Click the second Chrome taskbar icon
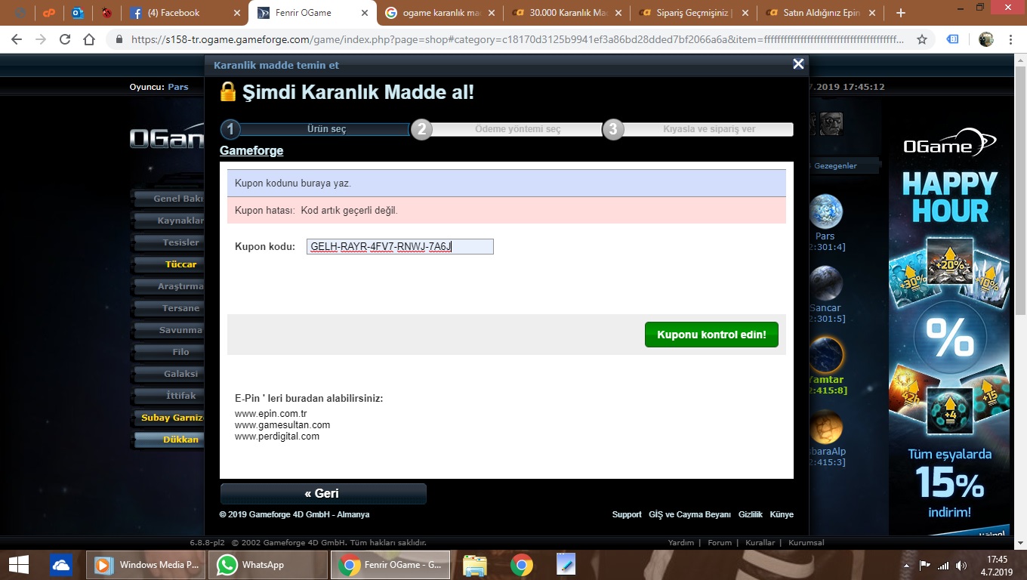 click(x=521, y=565)
